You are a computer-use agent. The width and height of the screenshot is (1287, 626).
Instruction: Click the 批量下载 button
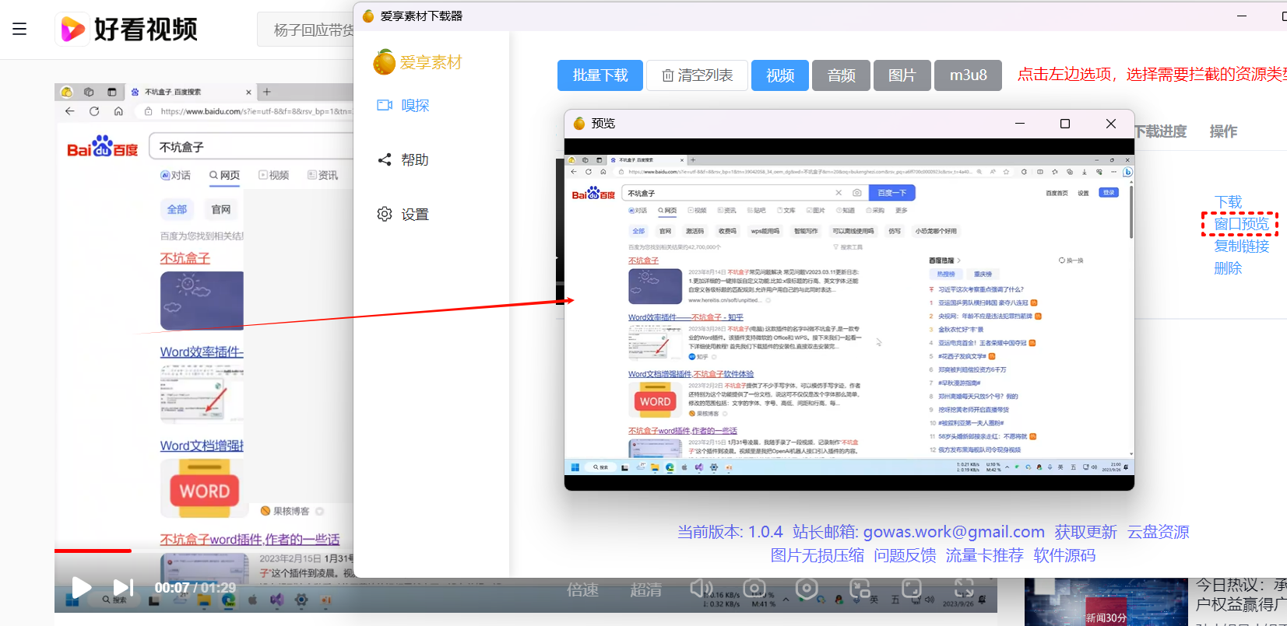[600, 75]
